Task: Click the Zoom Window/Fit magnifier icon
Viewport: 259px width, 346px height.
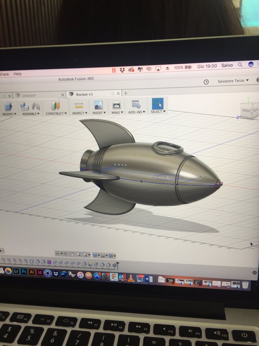Action: point(85,255)
